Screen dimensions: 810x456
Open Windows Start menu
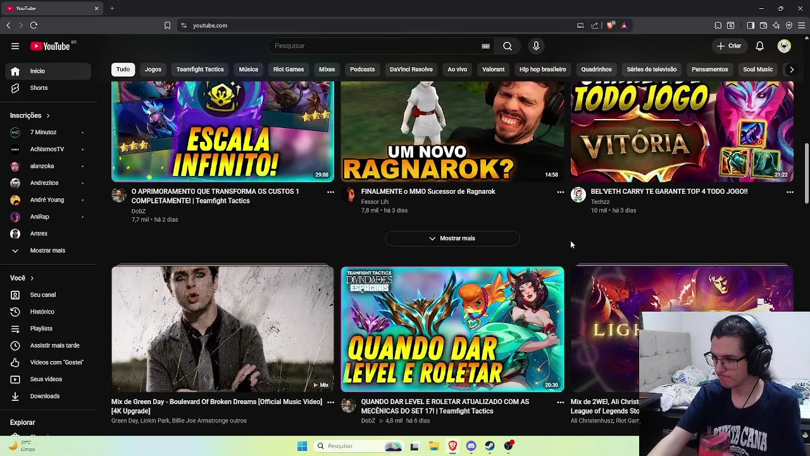pyautogui.click(x=302, y=446)
